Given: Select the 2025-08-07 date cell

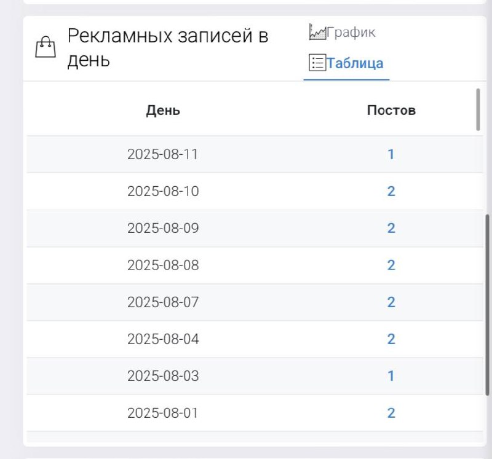Looking at the screenshot, I should (x=163, y=302).
